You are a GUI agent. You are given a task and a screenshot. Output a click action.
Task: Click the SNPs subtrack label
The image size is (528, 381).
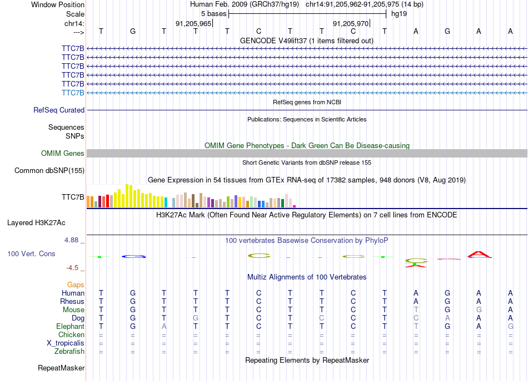point(75,136)
